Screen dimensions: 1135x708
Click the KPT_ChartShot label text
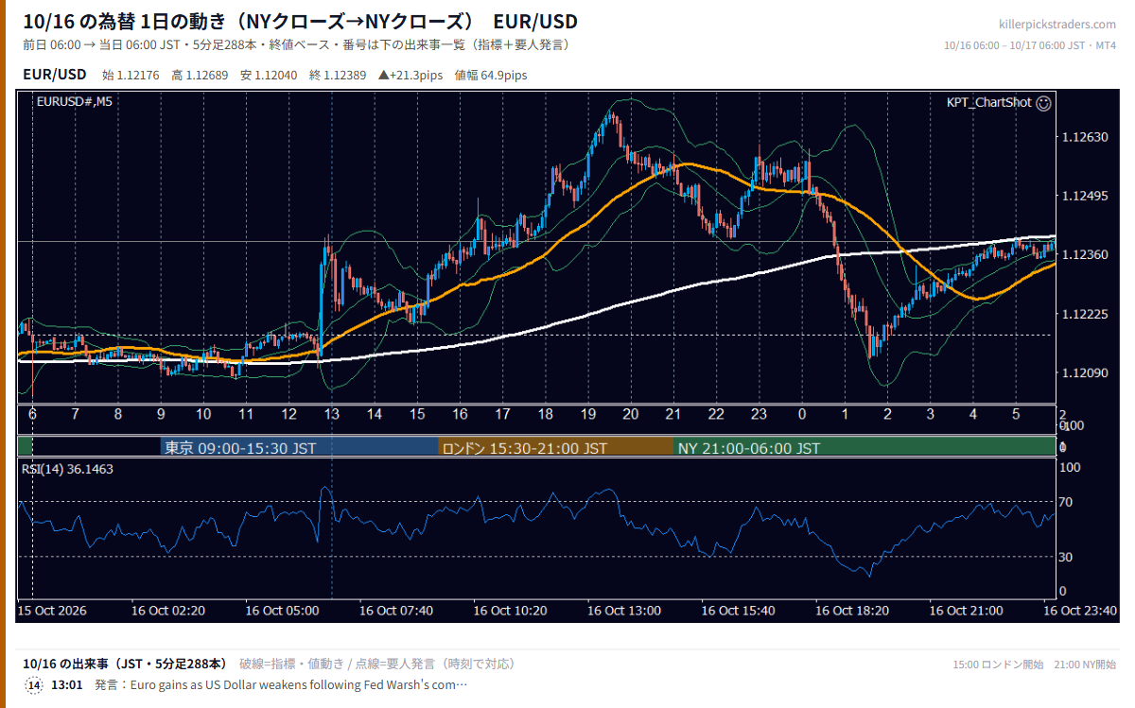pos(989,103)
